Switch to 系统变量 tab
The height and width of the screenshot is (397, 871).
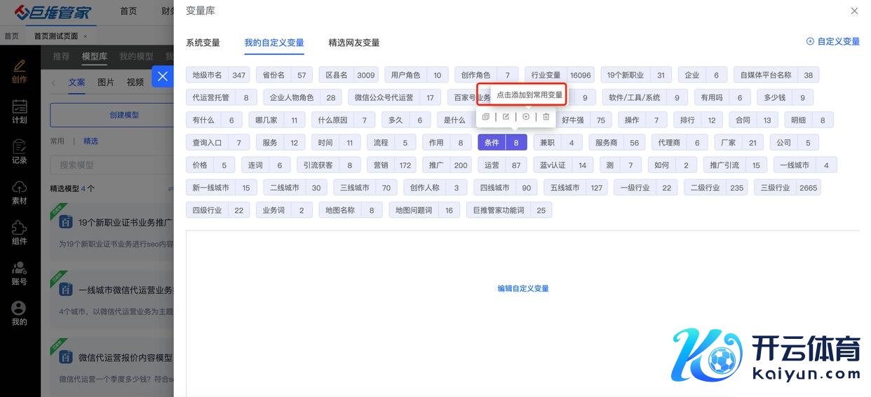[x=203, y=43]
